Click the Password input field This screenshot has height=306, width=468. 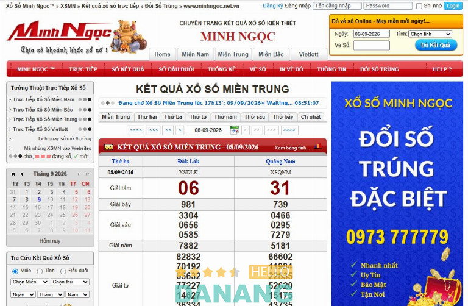coord(388,5)
